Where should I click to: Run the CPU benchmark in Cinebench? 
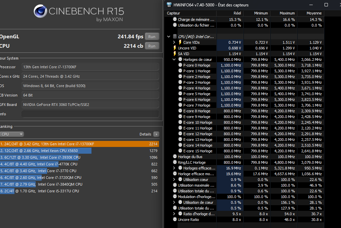(x=152, y=46)
